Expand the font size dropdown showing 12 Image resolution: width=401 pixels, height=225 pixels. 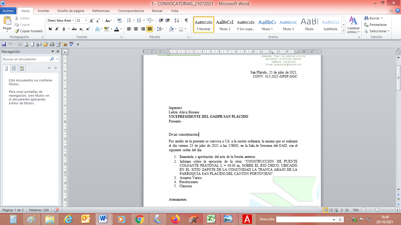click(86, 21)
